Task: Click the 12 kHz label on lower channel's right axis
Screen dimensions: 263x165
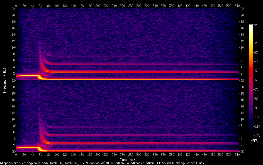Action: pyautogui.click(x=242, y=113)
